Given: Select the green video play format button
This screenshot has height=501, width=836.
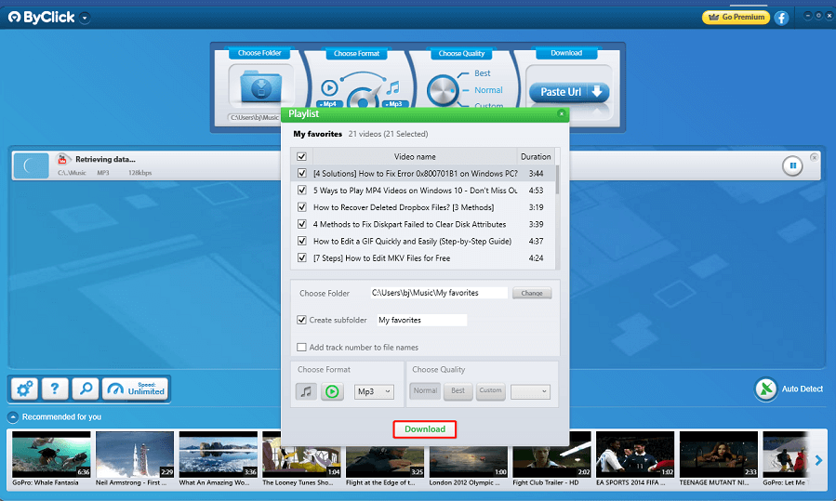Looking at the screenshot, I should click(332, 391).
